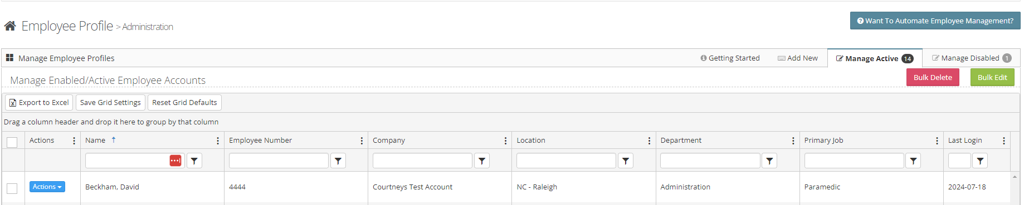
Task: Switch to the Manage Disabled tab
Action: (972, 58)
